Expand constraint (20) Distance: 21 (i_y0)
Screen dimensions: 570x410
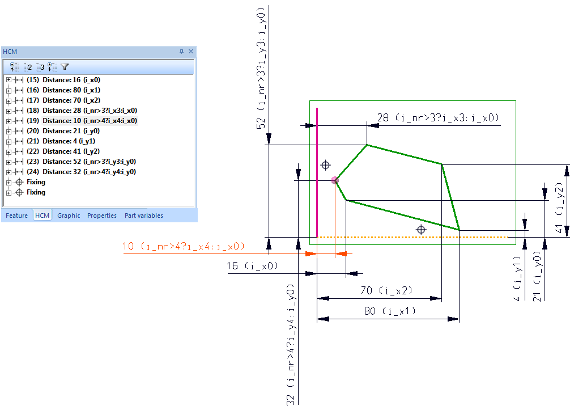[x=8, y=131]
